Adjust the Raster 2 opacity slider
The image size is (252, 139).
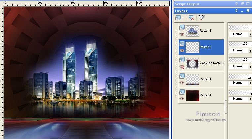[240, 44]
